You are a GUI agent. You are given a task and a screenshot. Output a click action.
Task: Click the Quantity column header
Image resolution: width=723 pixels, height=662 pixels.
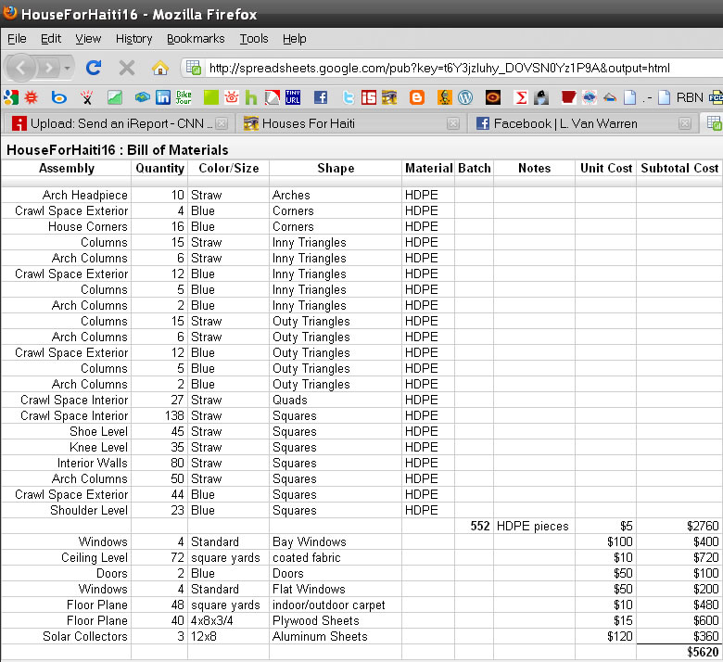point(159,168)
